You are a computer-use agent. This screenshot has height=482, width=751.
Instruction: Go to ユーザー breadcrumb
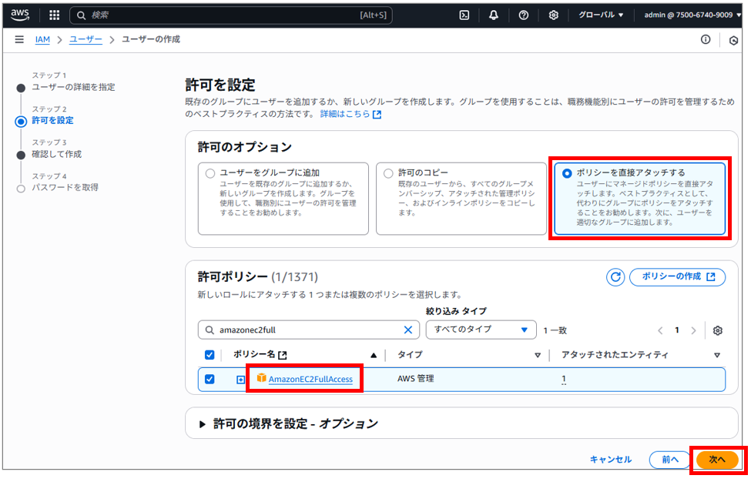pyautogui.click(x=85, y=40)
